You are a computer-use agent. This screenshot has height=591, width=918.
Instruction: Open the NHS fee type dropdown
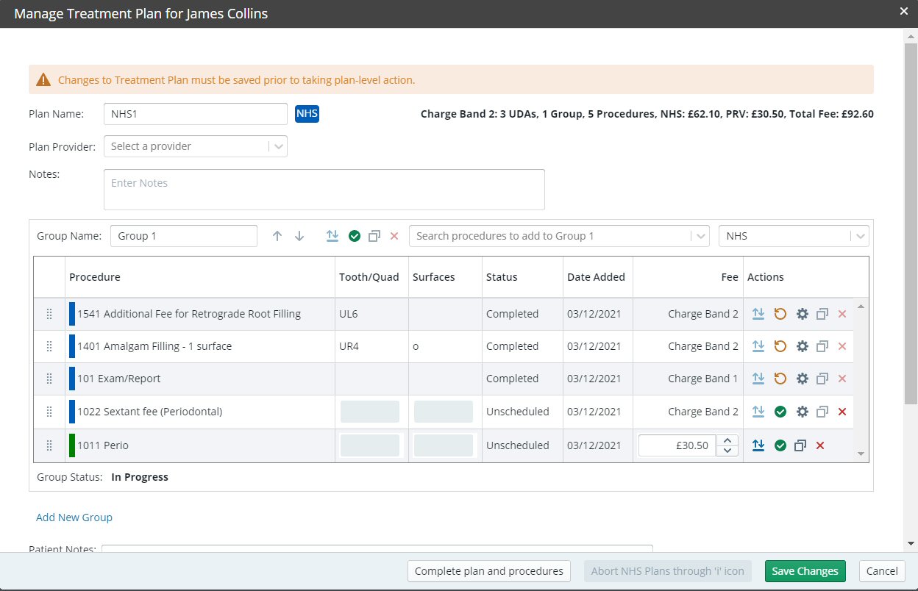[x=794, y=236]
